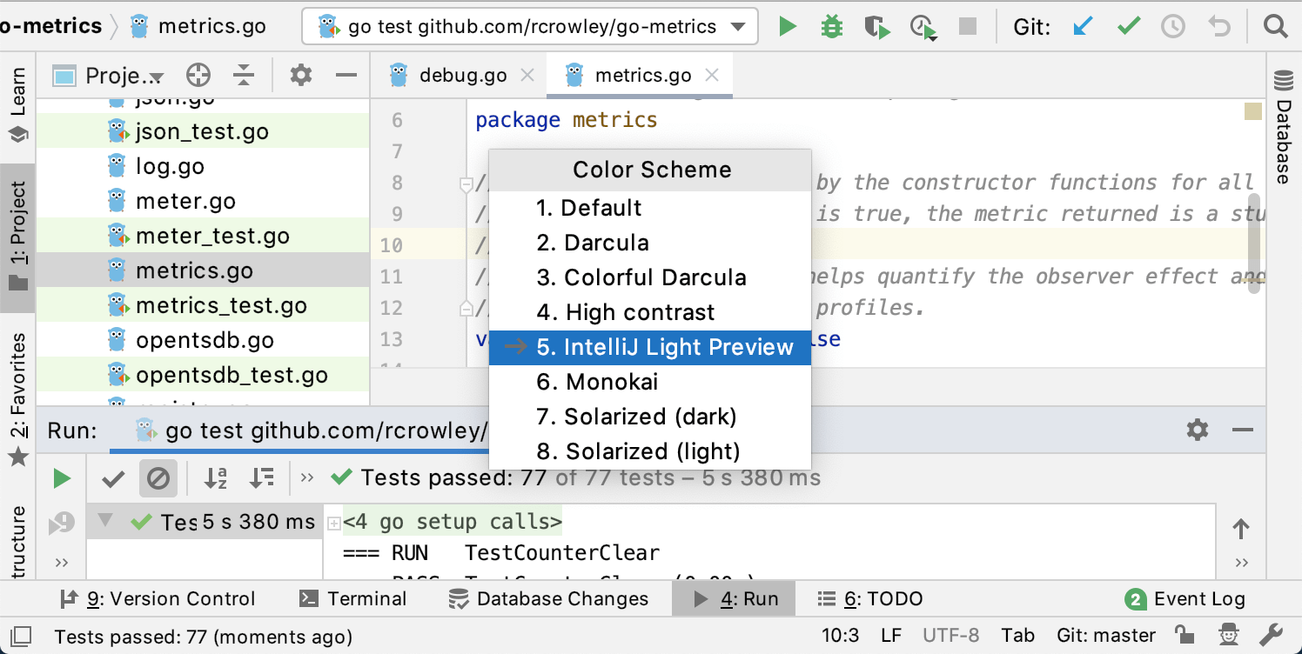Switch to the debug.go editor tab
This screenshot has height=654, width=1302.
point(462,76)
